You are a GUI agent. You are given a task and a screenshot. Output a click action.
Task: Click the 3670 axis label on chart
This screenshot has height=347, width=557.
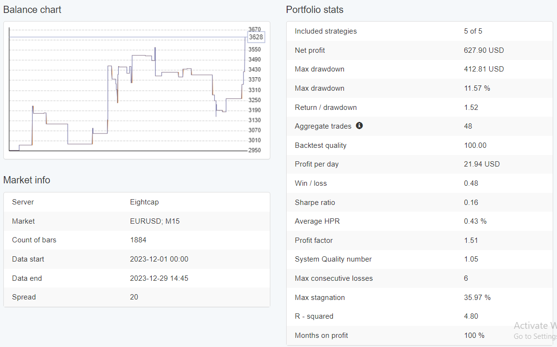pos(254,29)
